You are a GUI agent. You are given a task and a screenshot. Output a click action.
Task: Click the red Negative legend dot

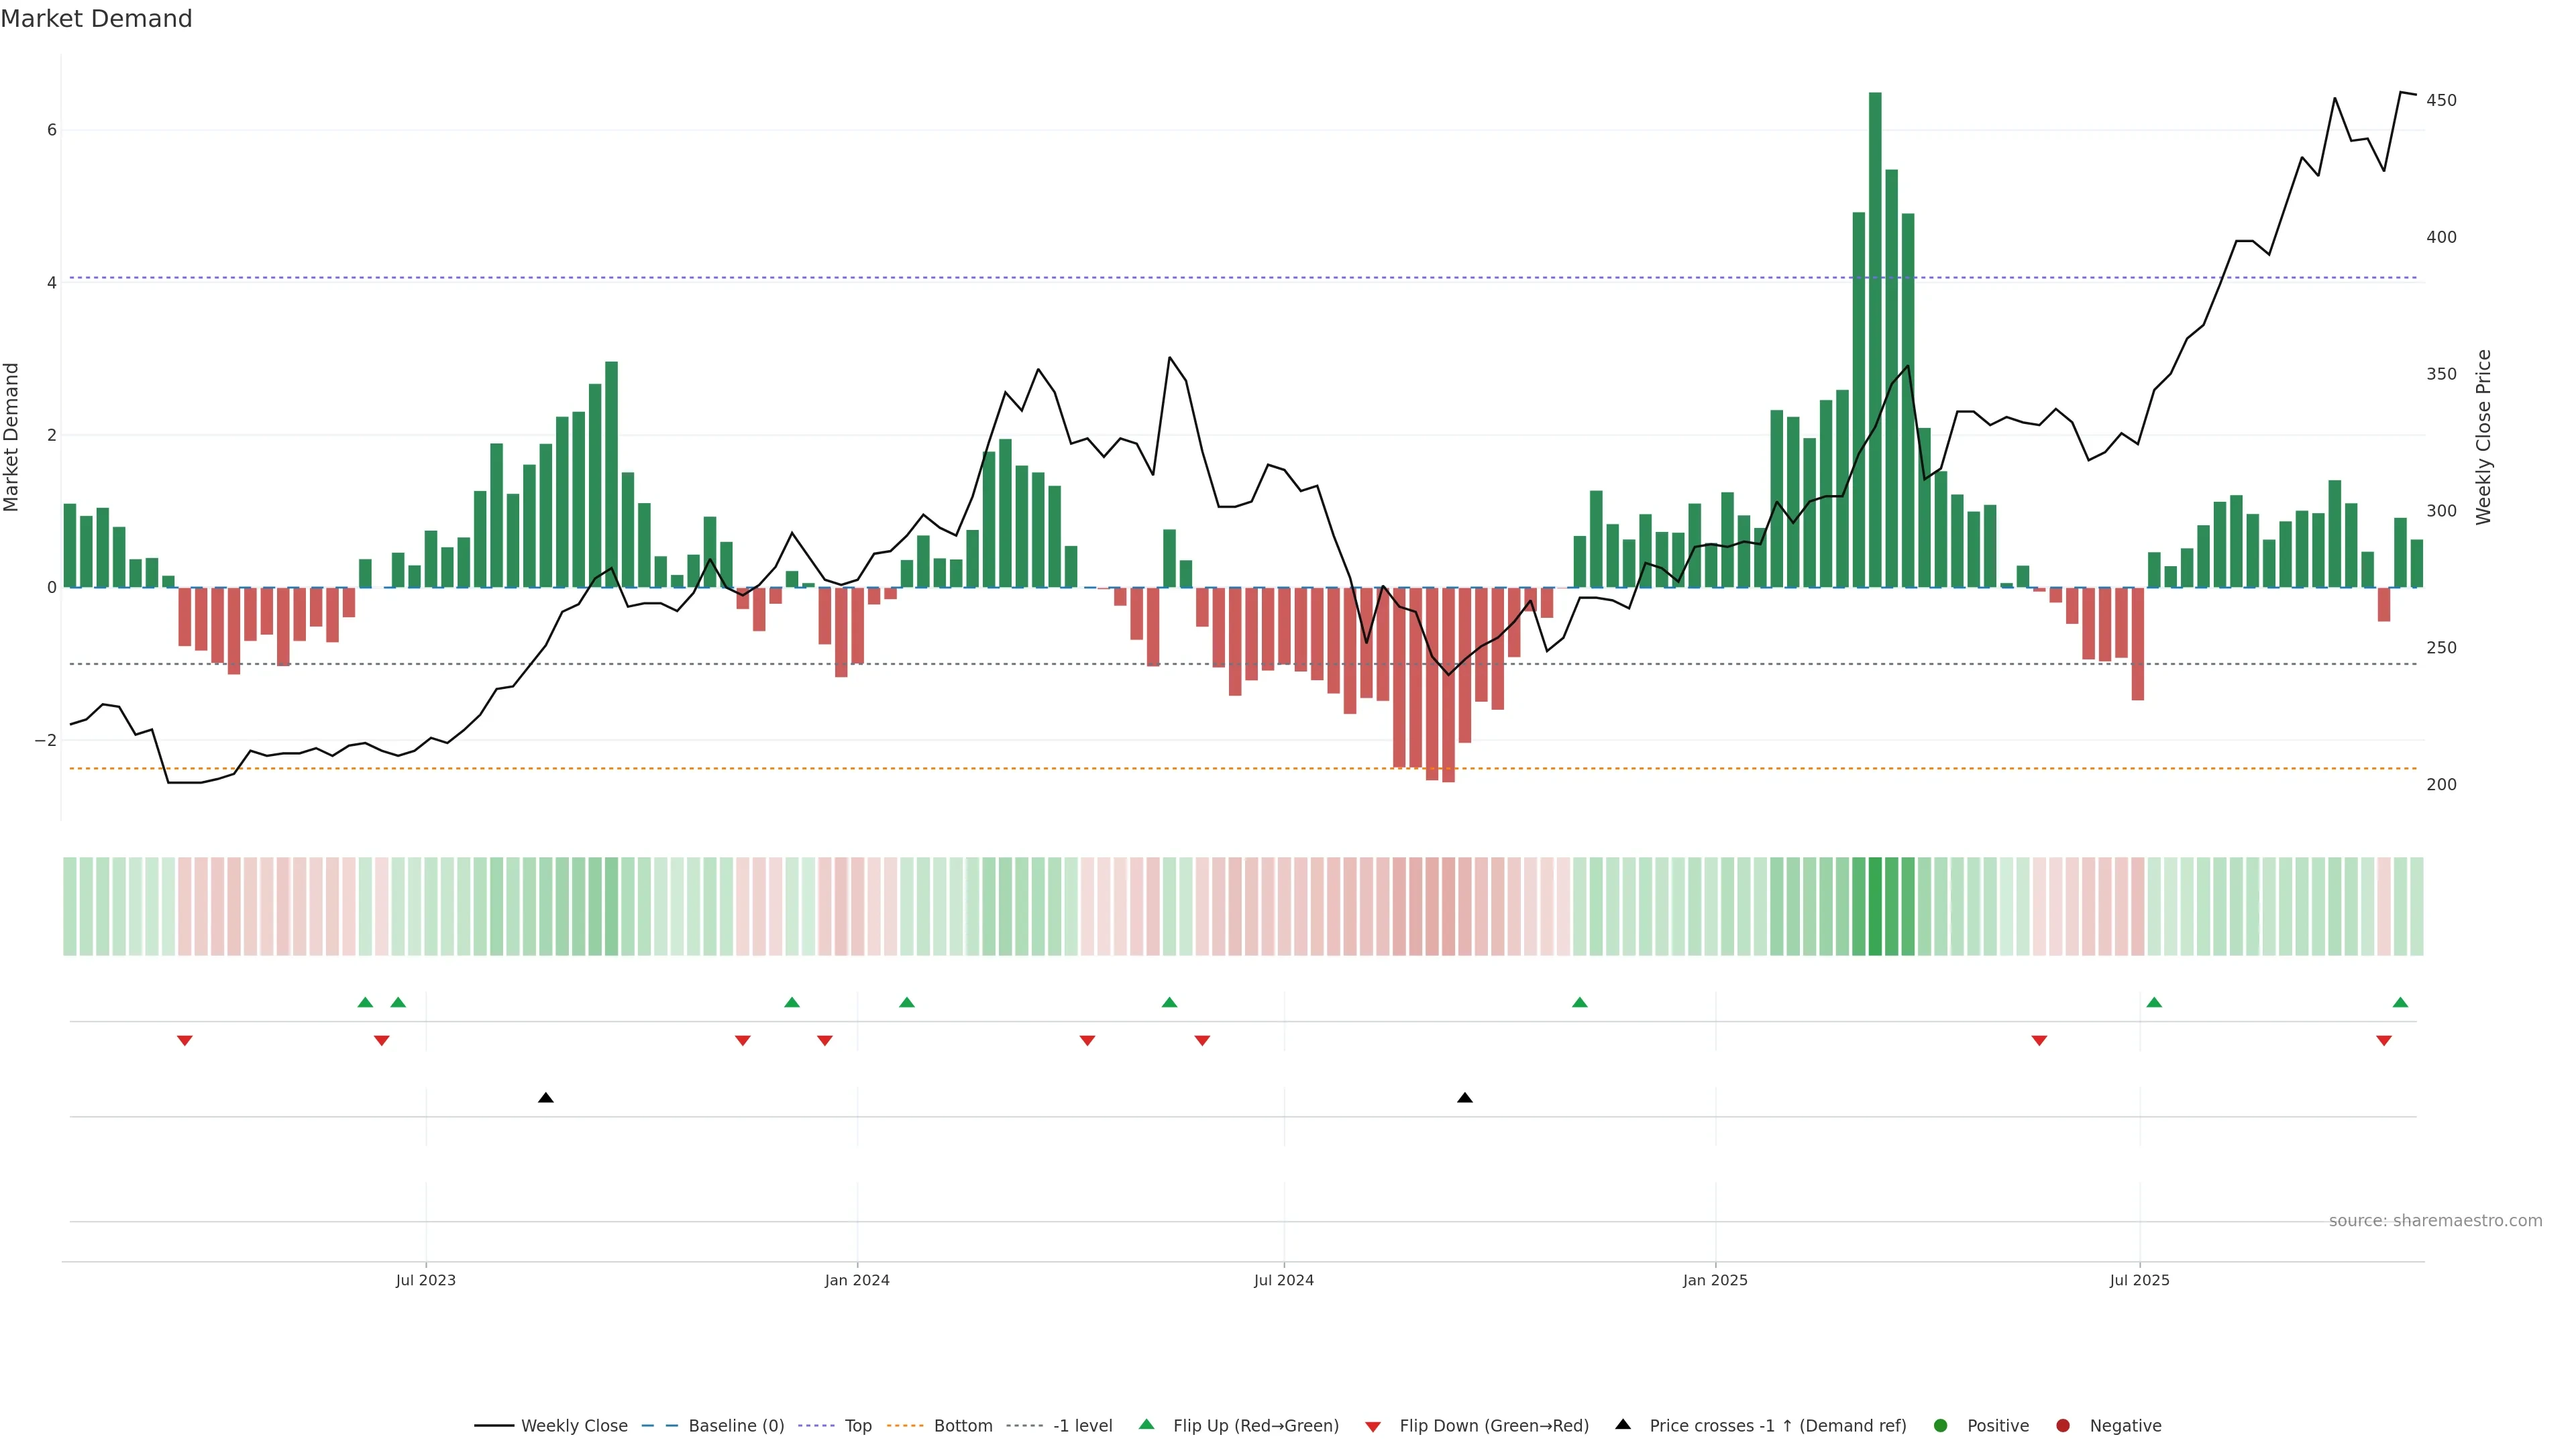2063,1426
